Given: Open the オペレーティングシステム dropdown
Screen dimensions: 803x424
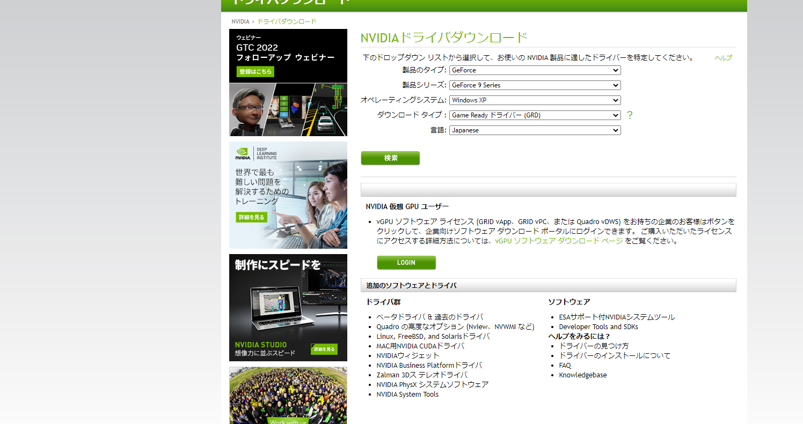Looking at the screenshot, I should click(x=535, y=100).
